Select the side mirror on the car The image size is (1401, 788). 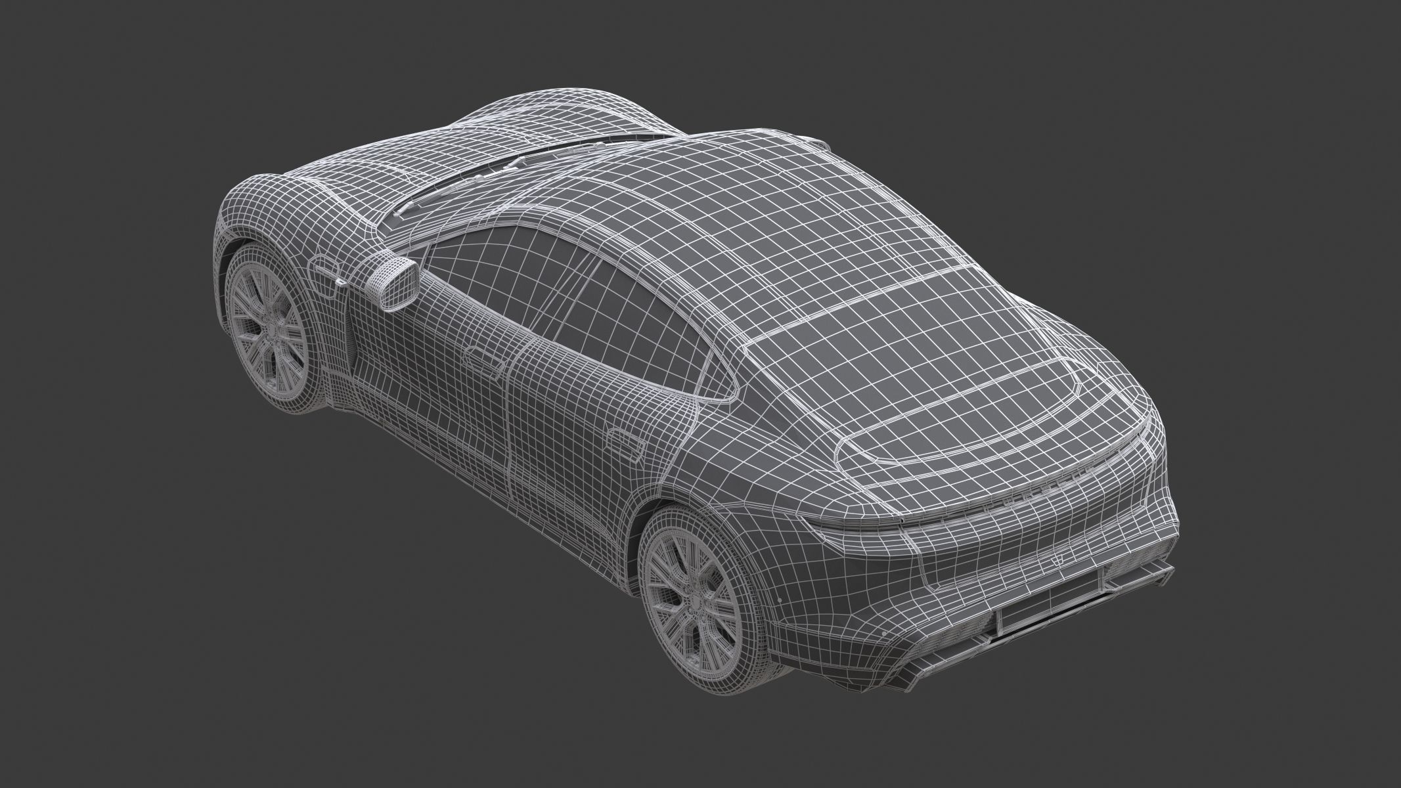[393, 282]
